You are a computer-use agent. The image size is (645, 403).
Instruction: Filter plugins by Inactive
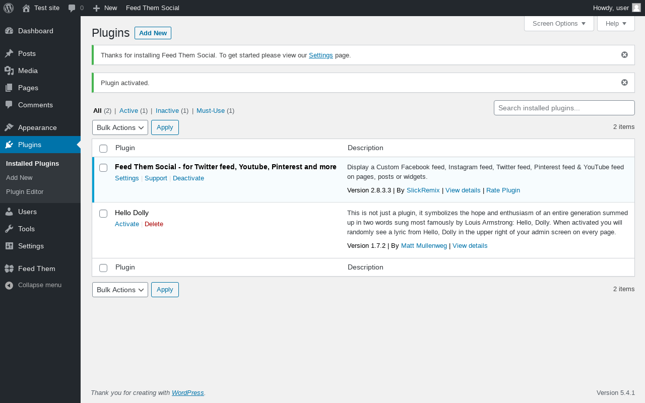click(167, 111)
